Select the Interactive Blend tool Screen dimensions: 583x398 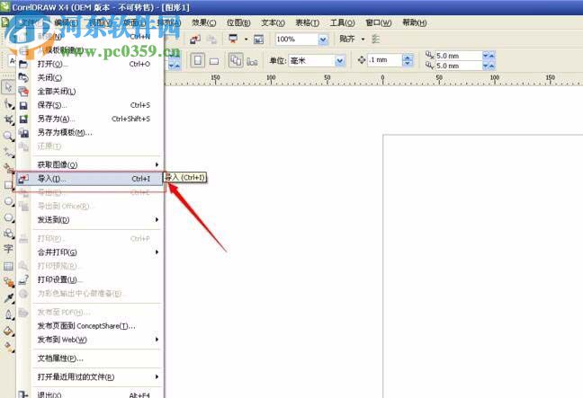pyautogui.click(x=8, y=282)
